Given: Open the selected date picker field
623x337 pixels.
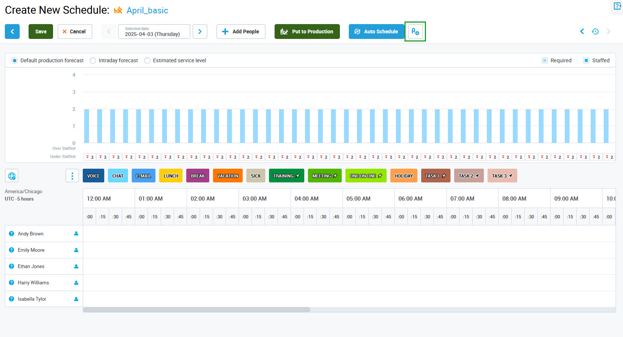Looking at the screenshot, I should pyautogui.click(x=154, y=32).
